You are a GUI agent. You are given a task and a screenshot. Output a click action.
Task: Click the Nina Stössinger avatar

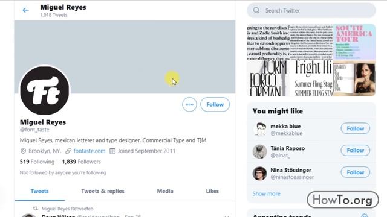(x=259, y=173)
